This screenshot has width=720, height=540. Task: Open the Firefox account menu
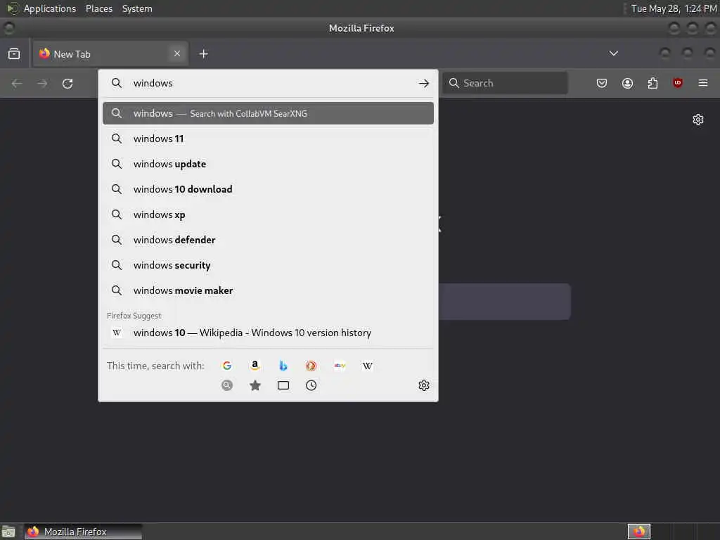coord(627,83)
